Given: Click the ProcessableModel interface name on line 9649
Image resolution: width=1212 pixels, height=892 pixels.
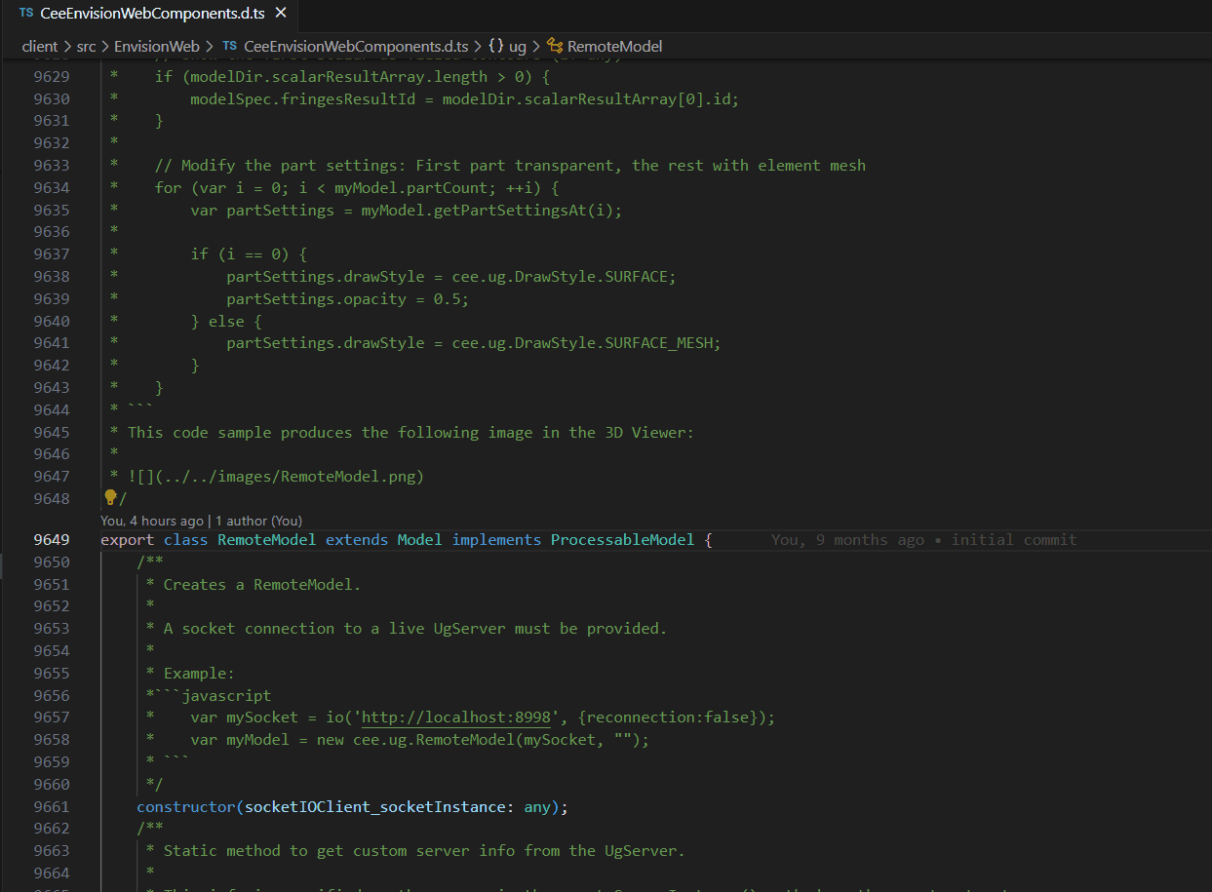Looking at the screenshot, I should 622,540.
